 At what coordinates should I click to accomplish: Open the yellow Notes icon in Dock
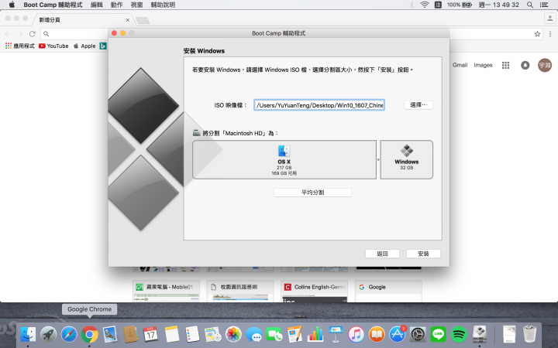pos(172,334)
